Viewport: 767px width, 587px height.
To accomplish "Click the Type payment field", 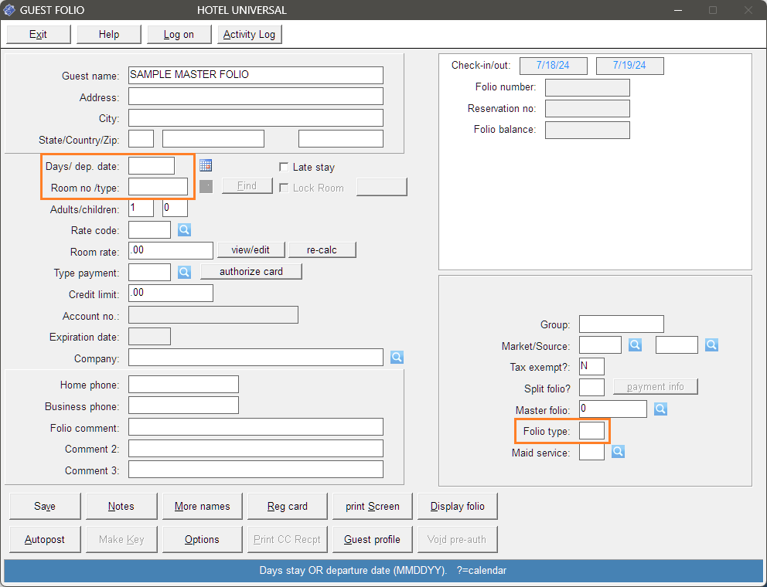I will 150,272.
